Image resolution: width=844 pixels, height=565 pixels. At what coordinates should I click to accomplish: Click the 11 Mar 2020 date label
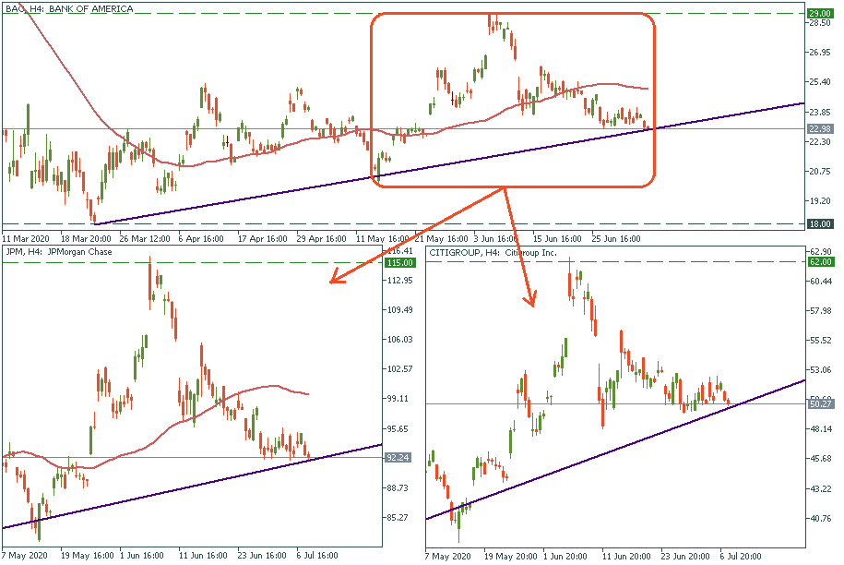click(x=28, y=236)
